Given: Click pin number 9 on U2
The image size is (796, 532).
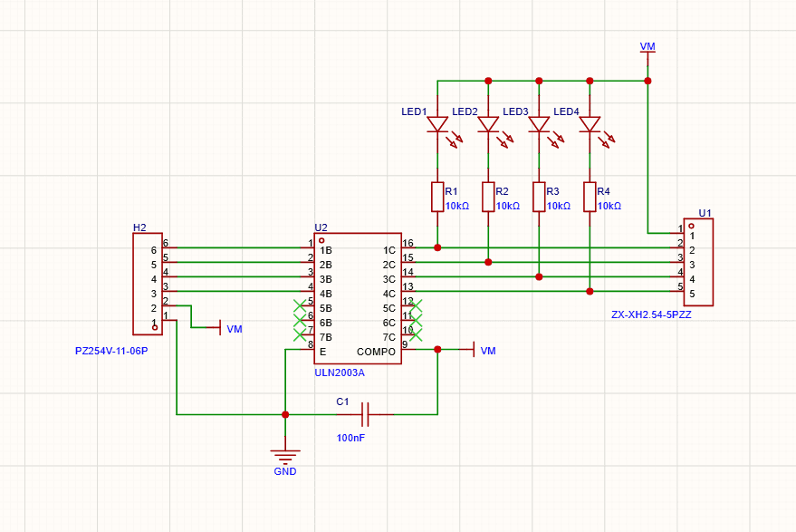Looking at the screenshot, I should (x=405, y=344).
